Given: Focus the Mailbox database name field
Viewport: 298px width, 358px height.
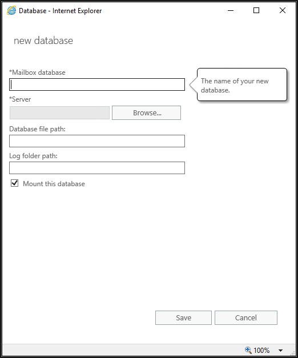Looking at the screenshot, I should tap(97, 85).
